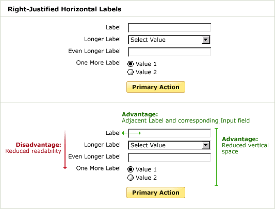Click the Disadvantage: Reduced readability text
The height and width of the screenshot is (209, 275).
pos(34,148)
